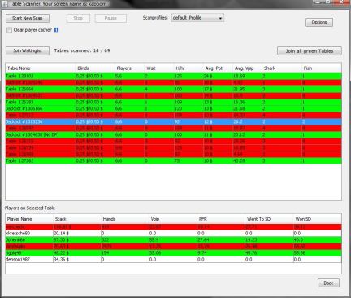Click the Tables scanned: 14 / 69 label
The image size is (351, 298).
[82, 50]
